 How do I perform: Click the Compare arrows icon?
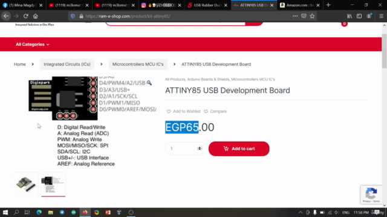pyautogui.click(x=206, y=112)
